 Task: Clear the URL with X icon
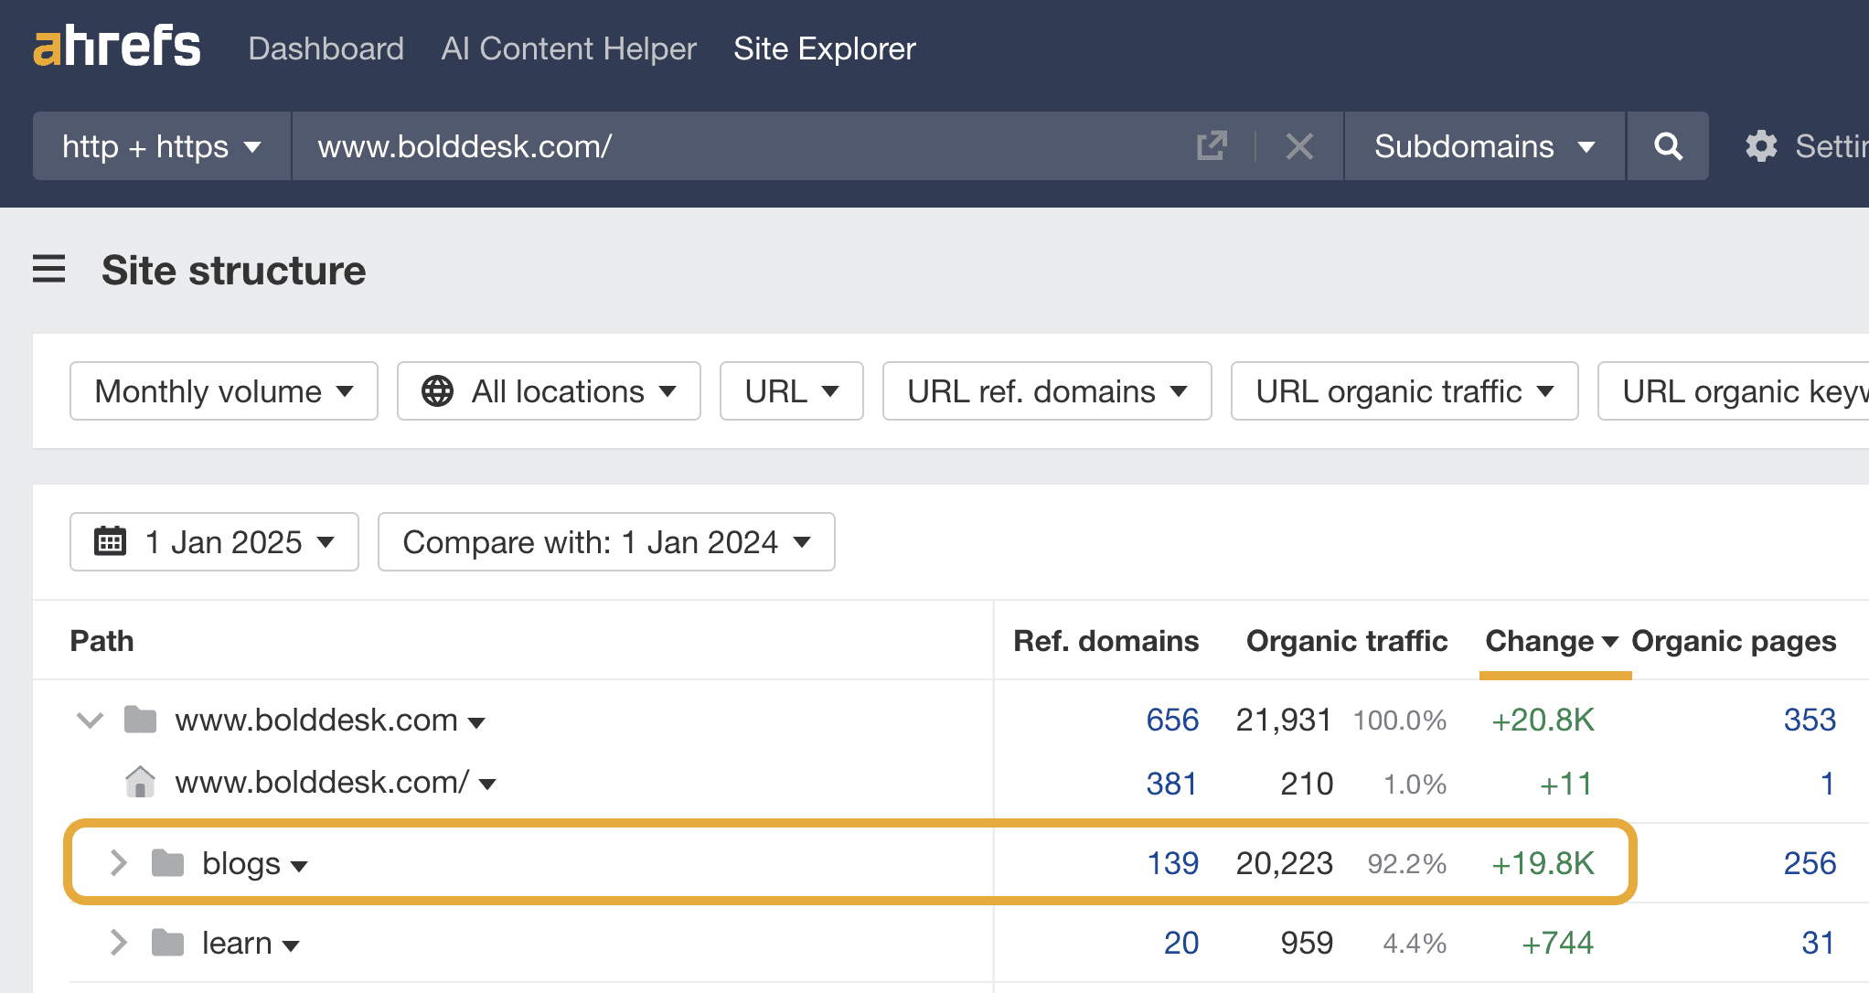click(1298, 146)
